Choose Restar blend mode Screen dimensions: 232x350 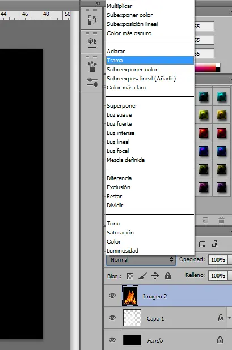point(150,197)
